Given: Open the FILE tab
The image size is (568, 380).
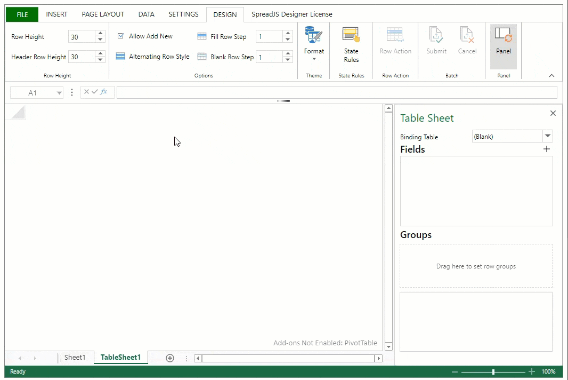Looking at the screenshot, I should point(22,14).
